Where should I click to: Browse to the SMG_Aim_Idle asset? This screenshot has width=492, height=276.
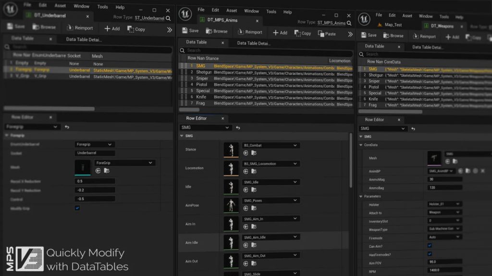254,245
